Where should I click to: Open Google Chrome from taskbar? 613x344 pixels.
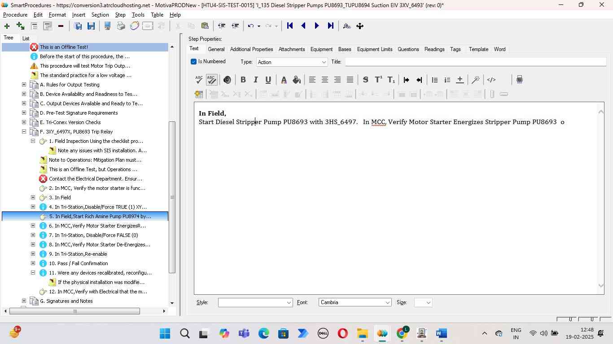click(402, 334)
